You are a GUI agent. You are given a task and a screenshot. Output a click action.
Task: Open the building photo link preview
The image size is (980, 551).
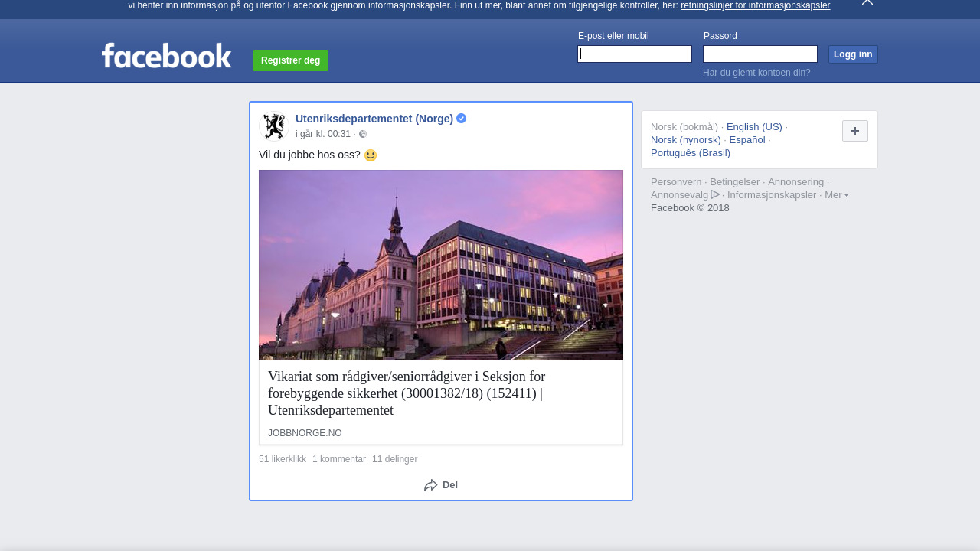click(441, 265)
